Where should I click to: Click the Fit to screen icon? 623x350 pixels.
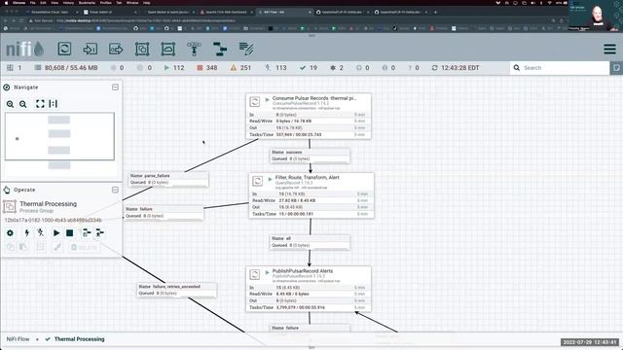coord(40,104)
